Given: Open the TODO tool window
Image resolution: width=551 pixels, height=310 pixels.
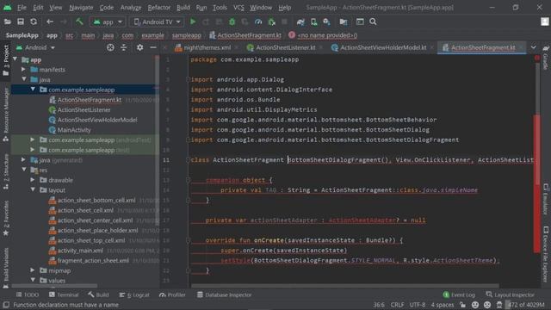Looking at the screenshot, I should [28, 294].
